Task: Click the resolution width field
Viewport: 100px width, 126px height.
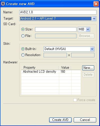Action: tap(55, 55)
